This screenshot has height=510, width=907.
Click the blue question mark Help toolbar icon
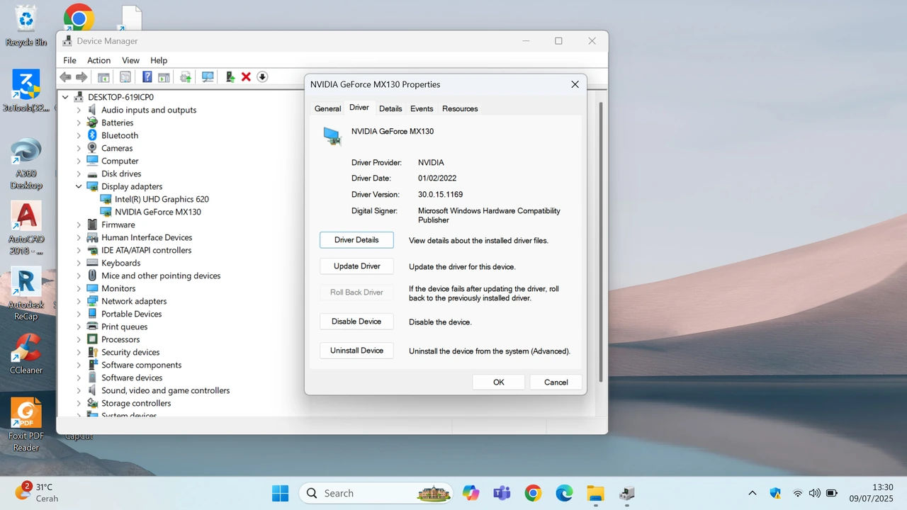(x=147, y=76)
